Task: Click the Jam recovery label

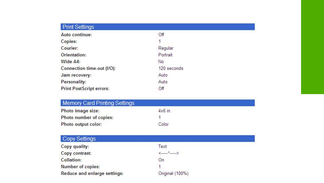Action: click(x=76, y=75)
